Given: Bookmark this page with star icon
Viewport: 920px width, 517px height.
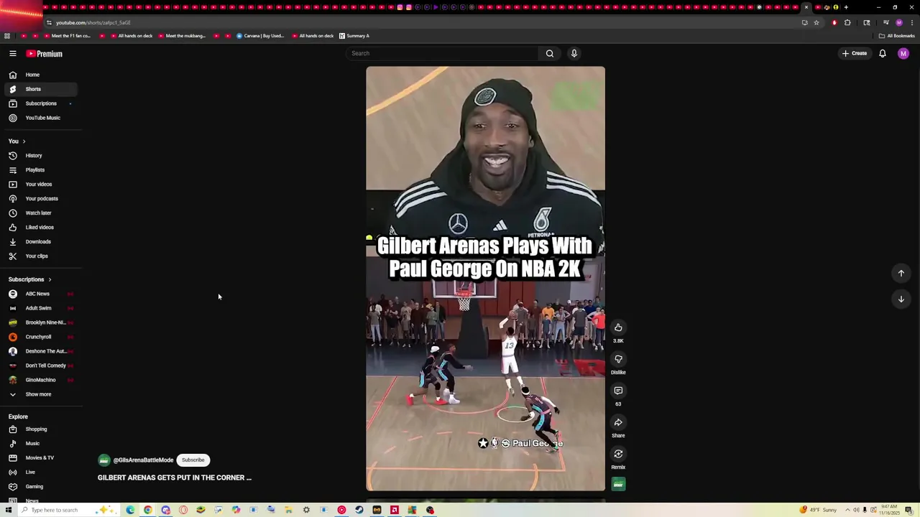Looking at the screenshot, I should pos(816,22).
